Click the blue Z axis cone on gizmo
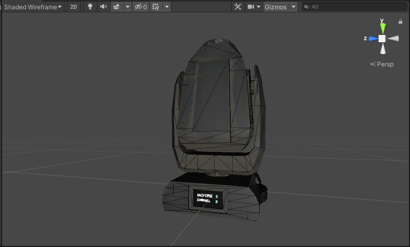 (373, 39)
